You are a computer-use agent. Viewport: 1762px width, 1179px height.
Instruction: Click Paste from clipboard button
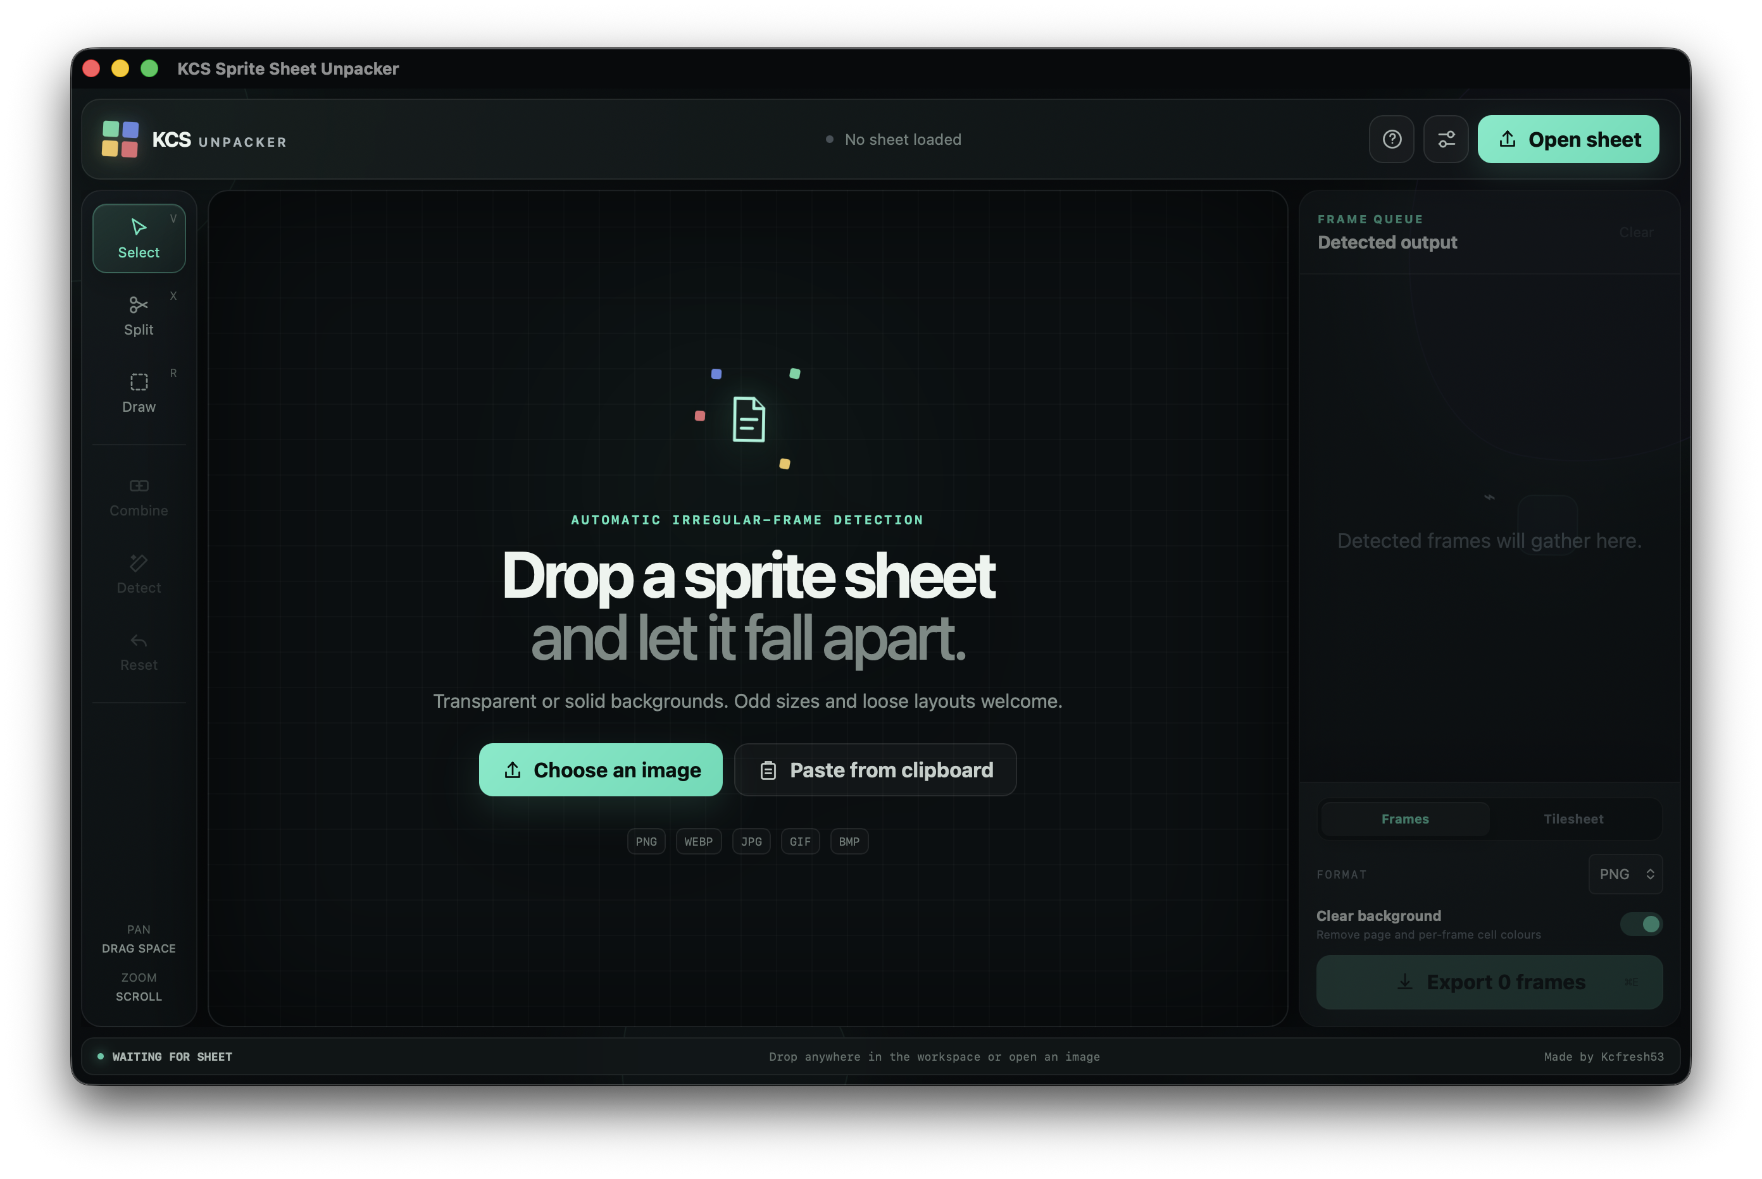click(875, 770)
